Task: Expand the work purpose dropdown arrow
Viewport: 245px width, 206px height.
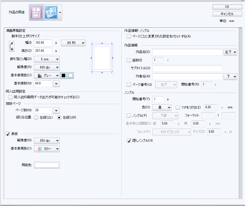Action: click(60, 12)
